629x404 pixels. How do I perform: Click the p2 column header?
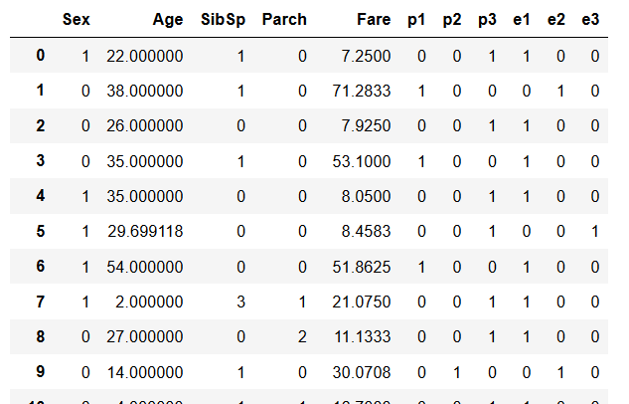pos(452,19)
